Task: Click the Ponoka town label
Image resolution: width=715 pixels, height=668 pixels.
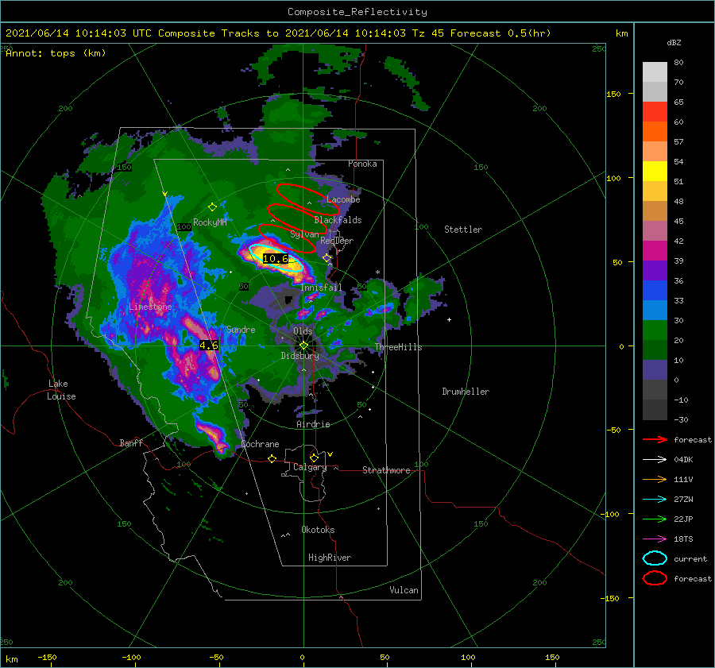Action: coord(362,164)
